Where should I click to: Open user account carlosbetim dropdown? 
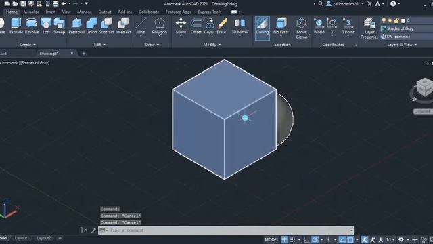(x=345, y=4)
